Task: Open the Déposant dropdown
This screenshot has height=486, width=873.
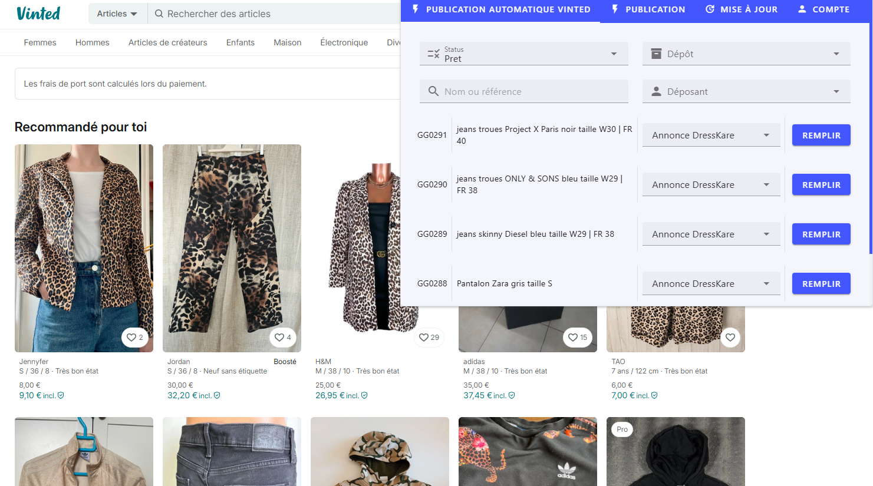Action: point(746,91)
